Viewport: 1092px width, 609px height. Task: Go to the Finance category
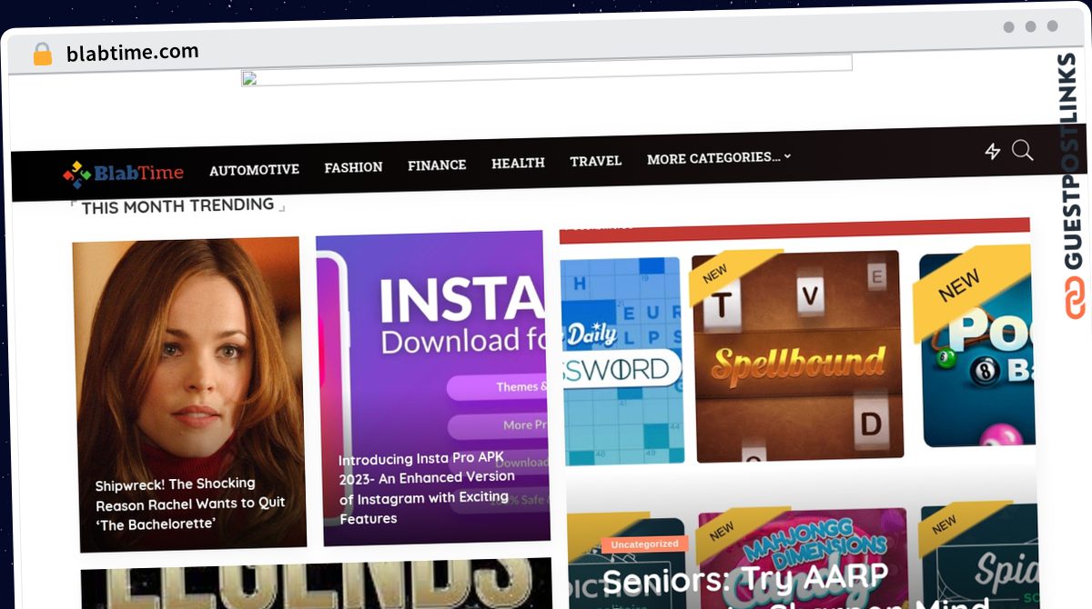437,165
